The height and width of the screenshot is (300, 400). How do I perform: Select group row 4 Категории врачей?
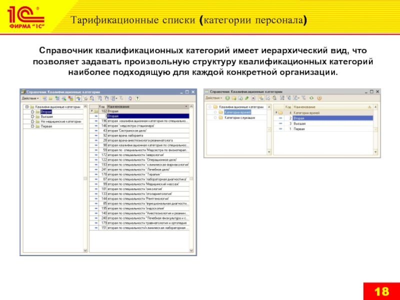coord(323,113)
